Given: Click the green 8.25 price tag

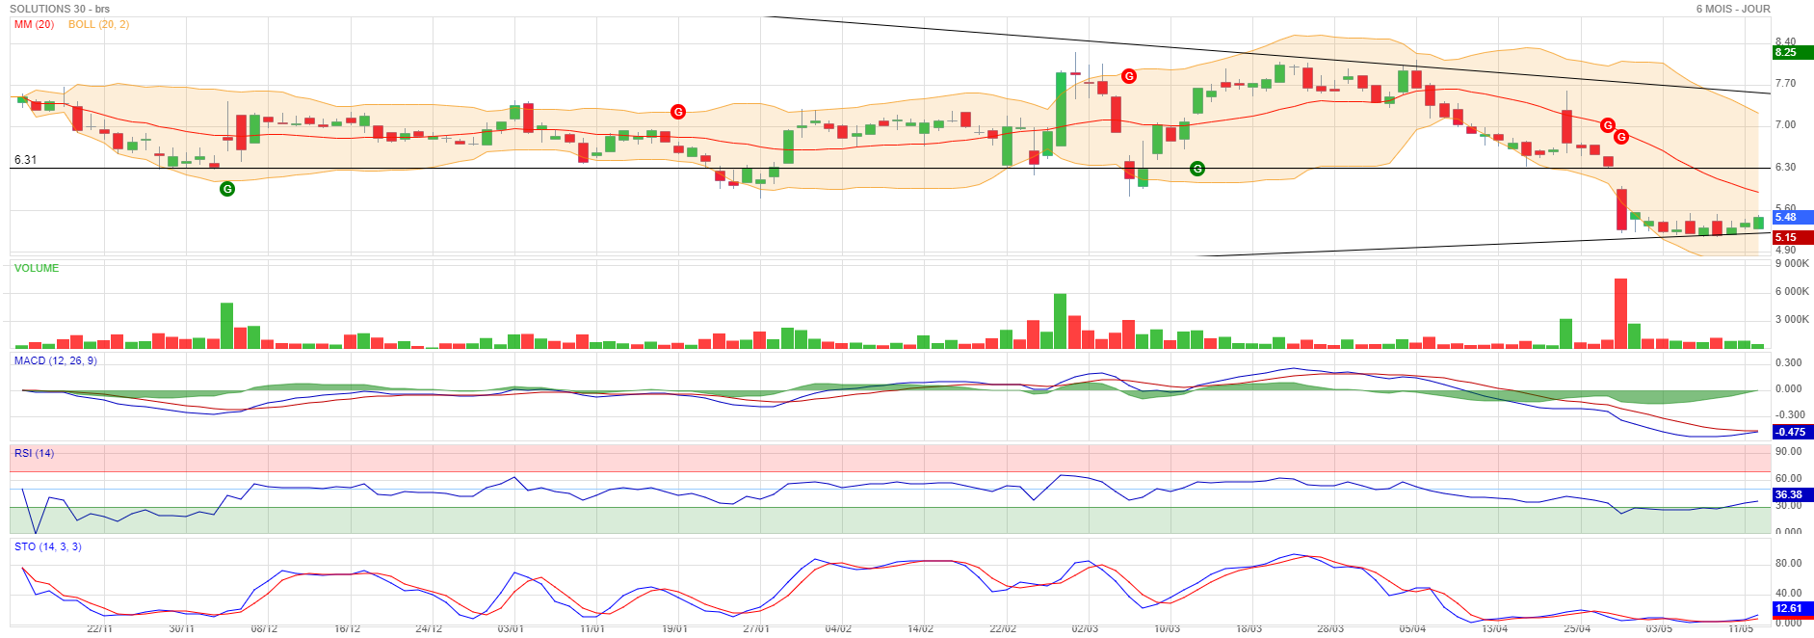Looking at the screenshot, I should pos(1793,52).
